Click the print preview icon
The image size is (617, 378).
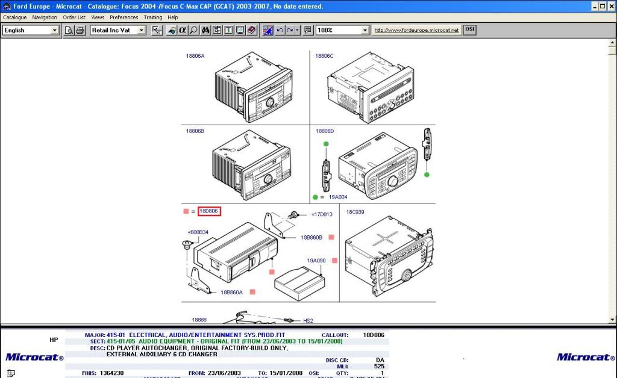69,30
